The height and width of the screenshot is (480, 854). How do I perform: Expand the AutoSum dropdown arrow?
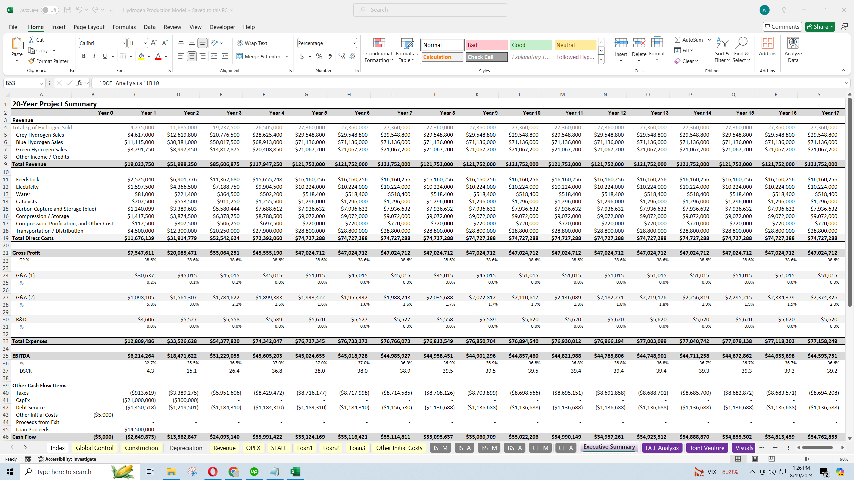click(709, 40)
